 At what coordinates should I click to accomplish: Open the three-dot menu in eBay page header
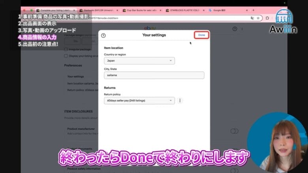[x=242, y=29]
